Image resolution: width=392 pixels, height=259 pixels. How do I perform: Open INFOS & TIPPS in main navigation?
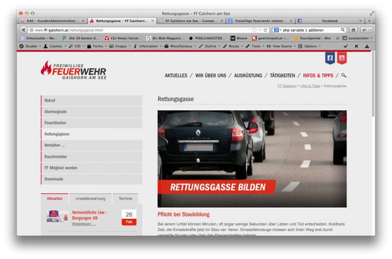318,76
